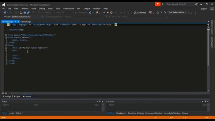
Task: Open the Autos panel options dropdown arrow
Action: coord(97,102)
